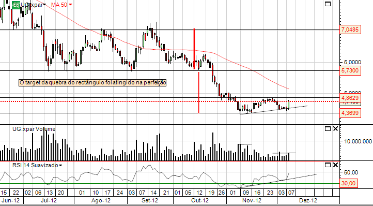
Task: Select the 7,0485 price level label
Action: coord(350,30)
